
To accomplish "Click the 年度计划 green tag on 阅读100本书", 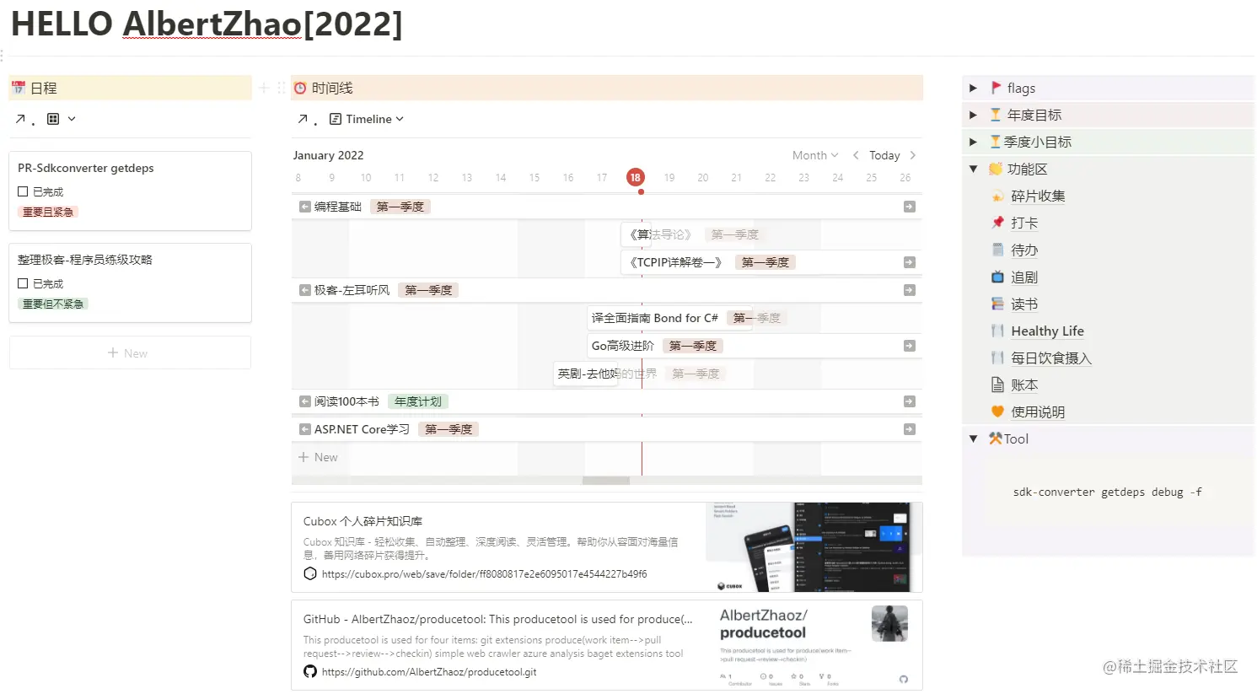I will click(x=418, y=401).
